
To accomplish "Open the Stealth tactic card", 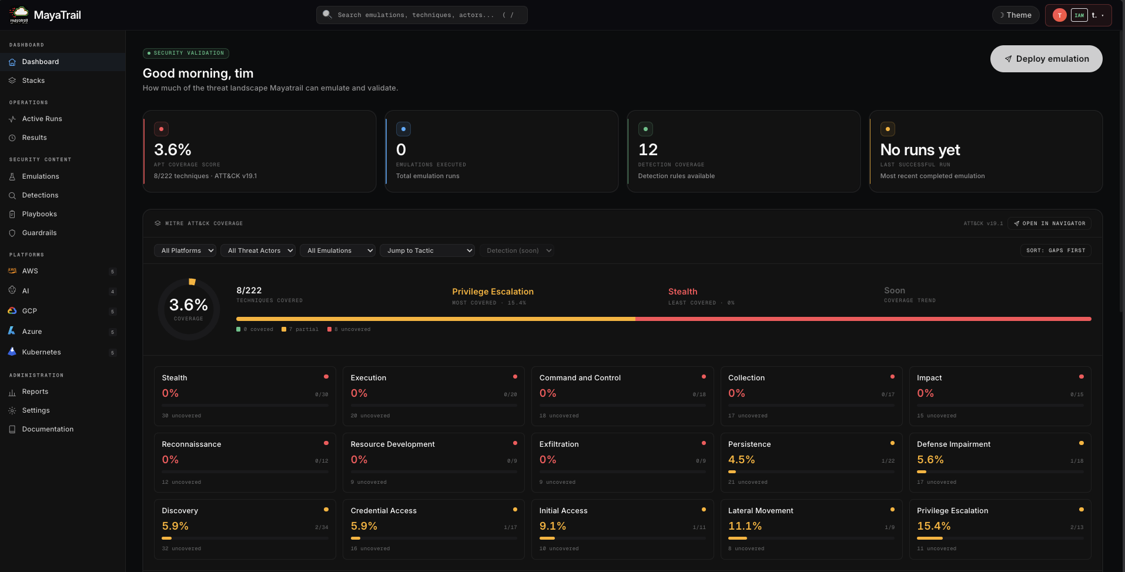I will (245, 396).
